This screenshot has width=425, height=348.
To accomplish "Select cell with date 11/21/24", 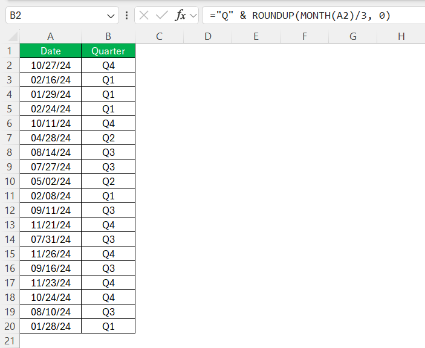I will pos(50,225).
